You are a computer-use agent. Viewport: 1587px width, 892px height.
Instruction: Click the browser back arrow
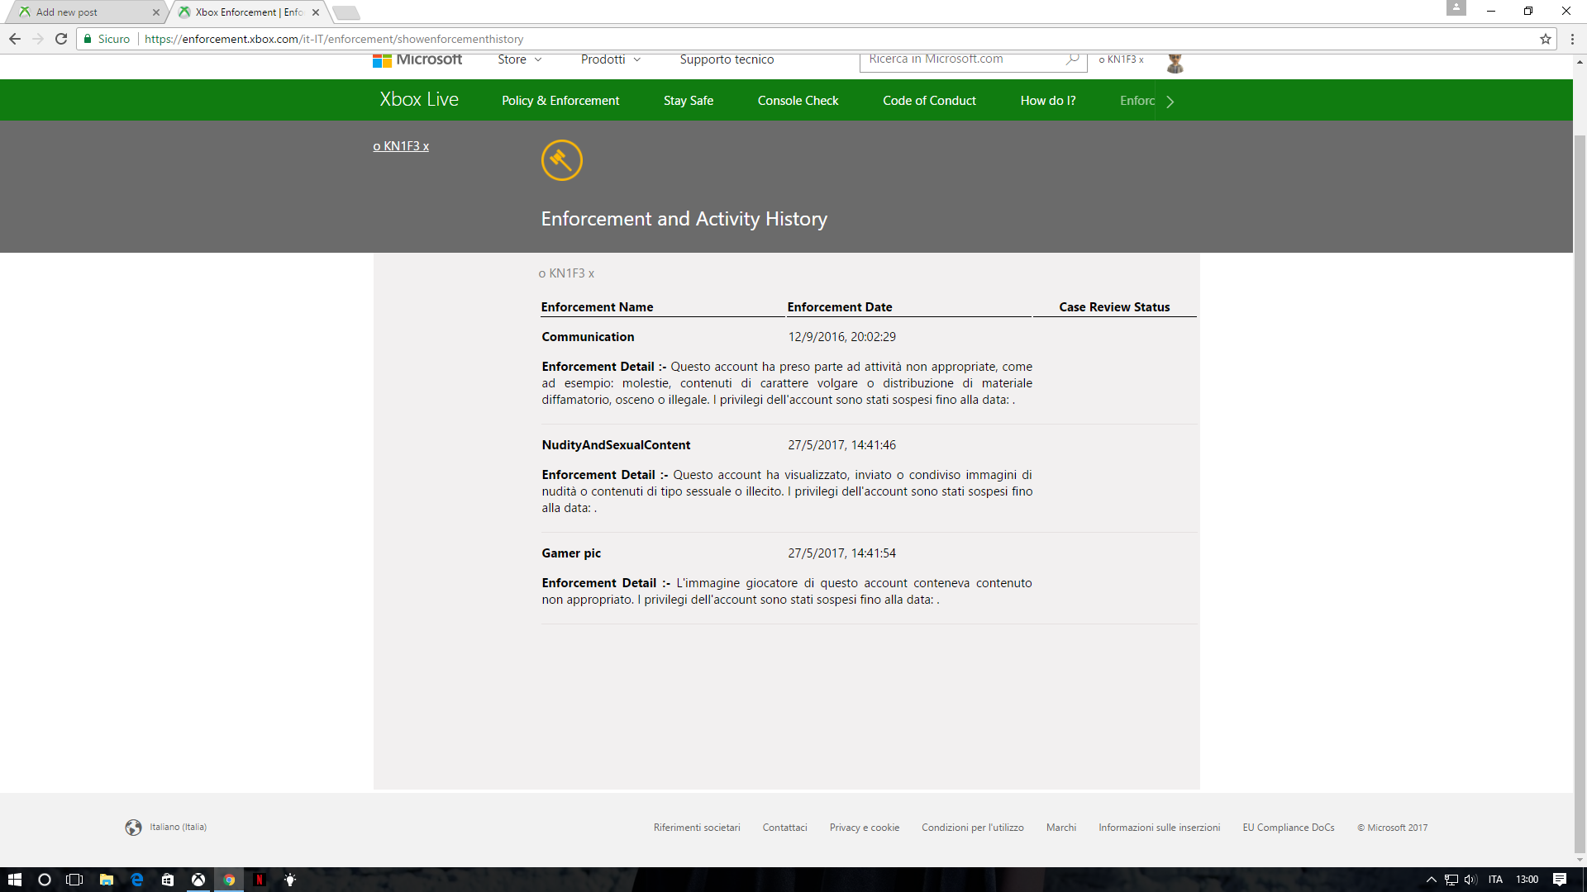15,39
